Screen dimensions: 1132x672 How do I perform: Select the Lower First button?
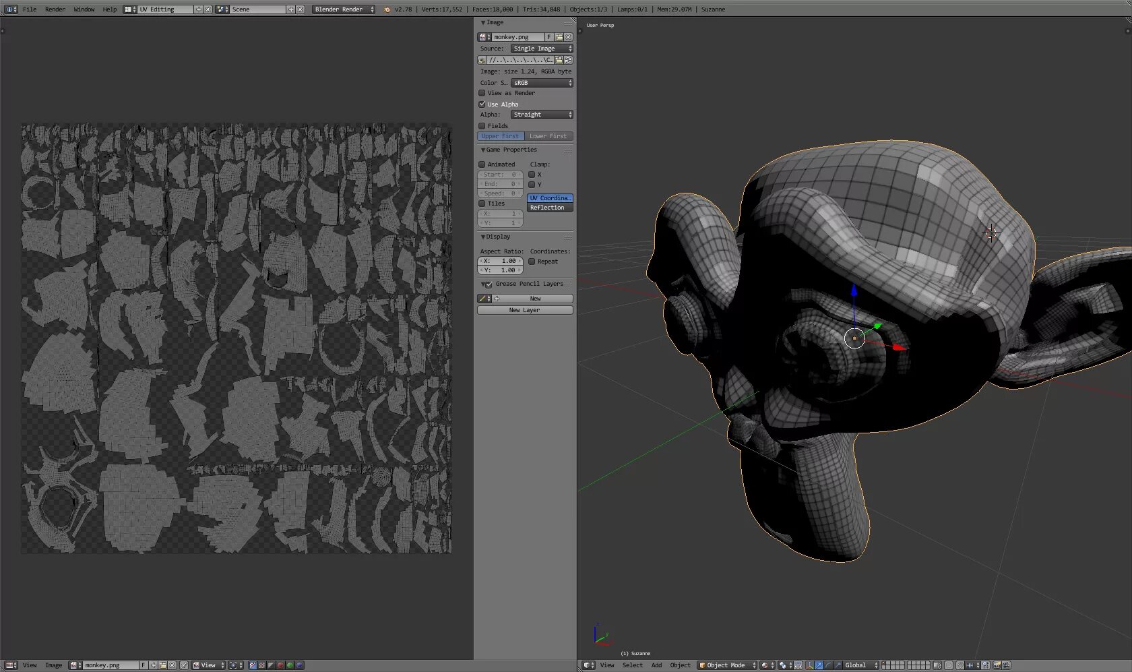548,136
